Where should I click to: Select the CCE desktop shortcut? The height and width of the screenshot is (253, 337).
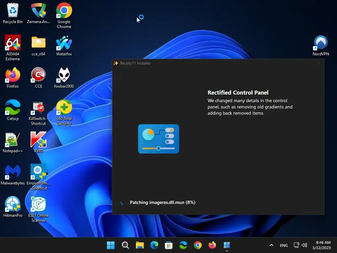(39, 78)
